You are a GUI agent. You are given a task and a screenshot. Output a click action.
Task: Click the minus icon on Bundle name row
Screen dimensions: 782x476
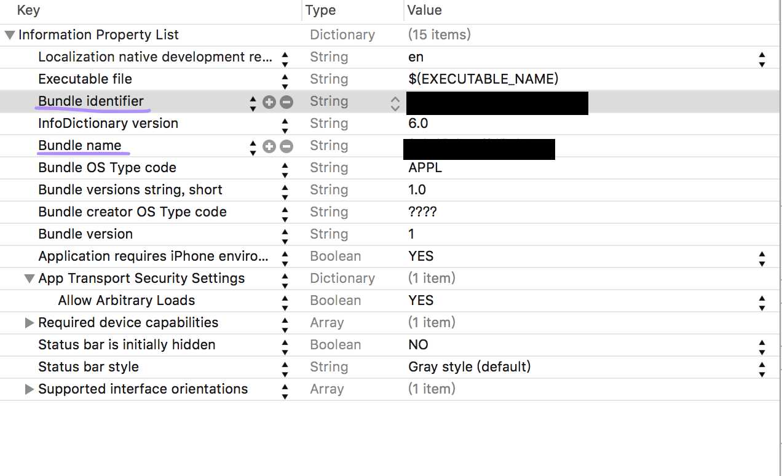click(286, 146)
